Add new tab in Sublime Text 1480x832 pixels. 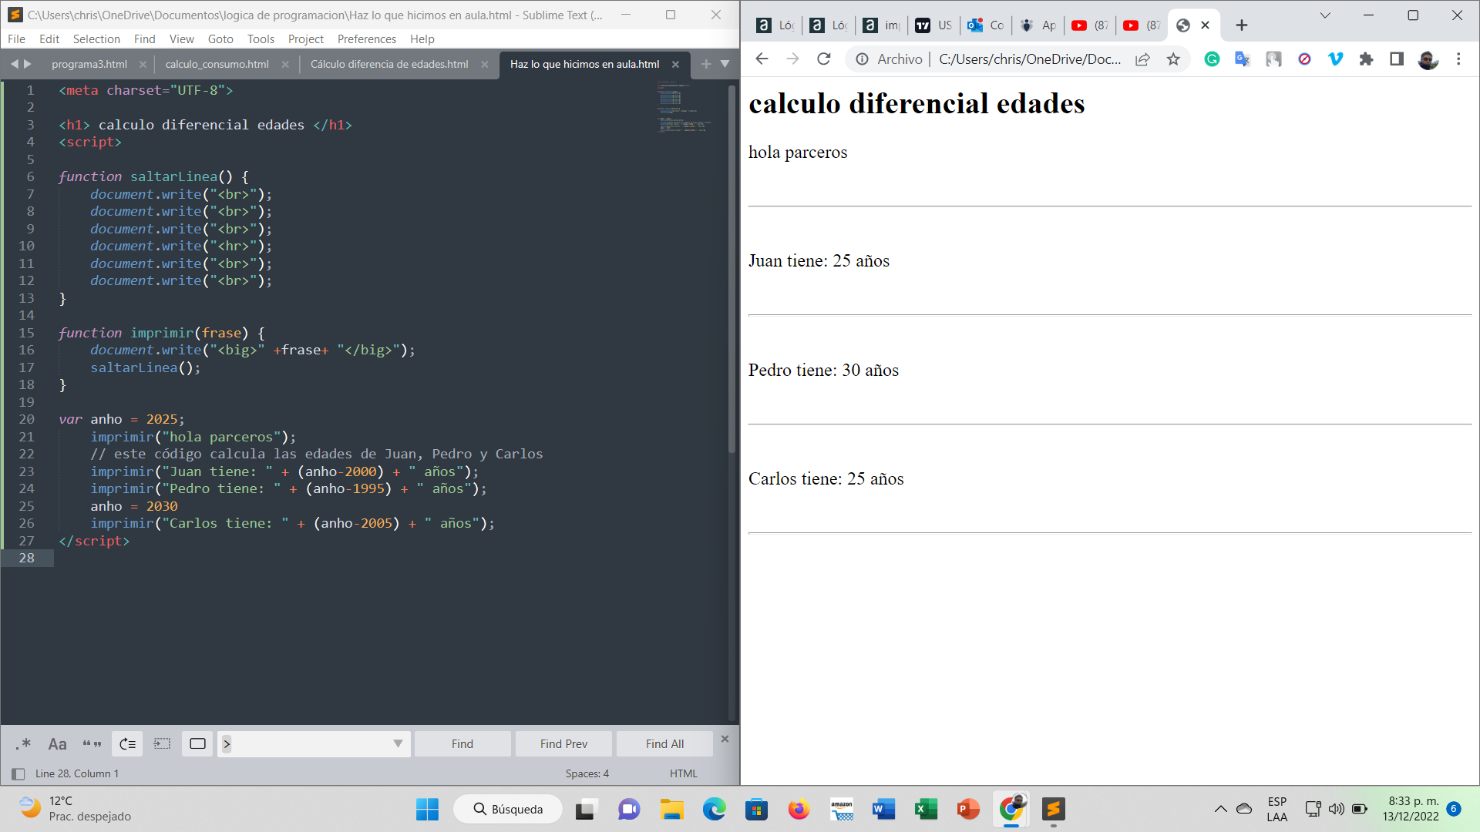tap(706, 64)
